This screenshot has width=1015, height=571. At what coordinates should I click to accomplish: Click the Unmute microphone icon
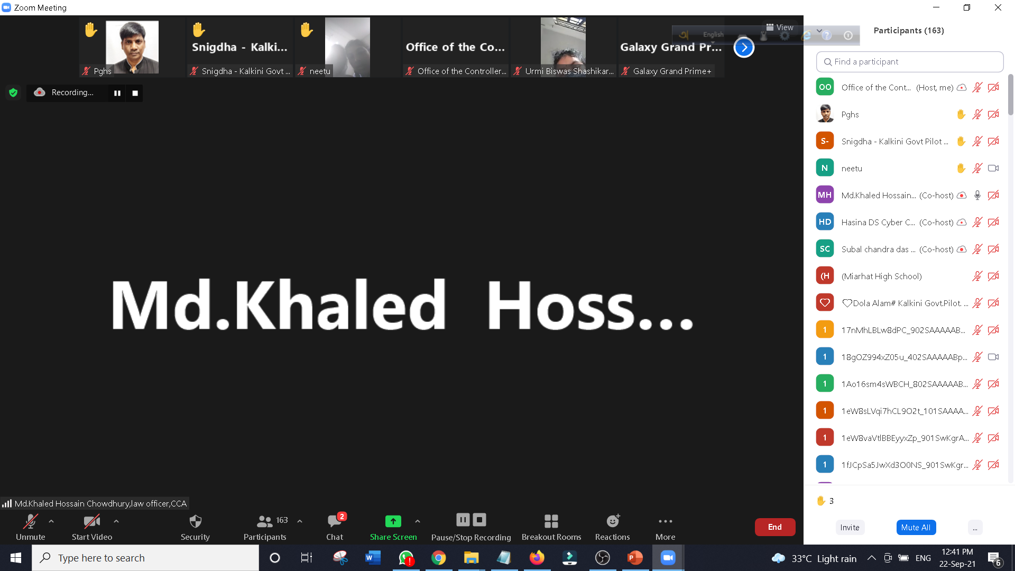(x=30, y=522)
